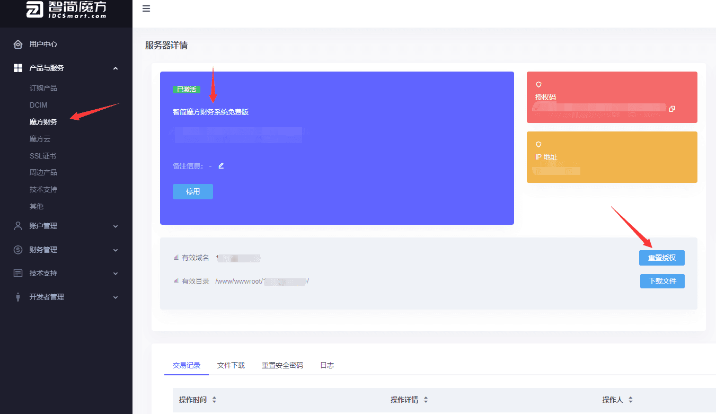716x414 pixels.
Task: Click the 技术支持 ticket icon in sidebar
Action: (18, 274)
